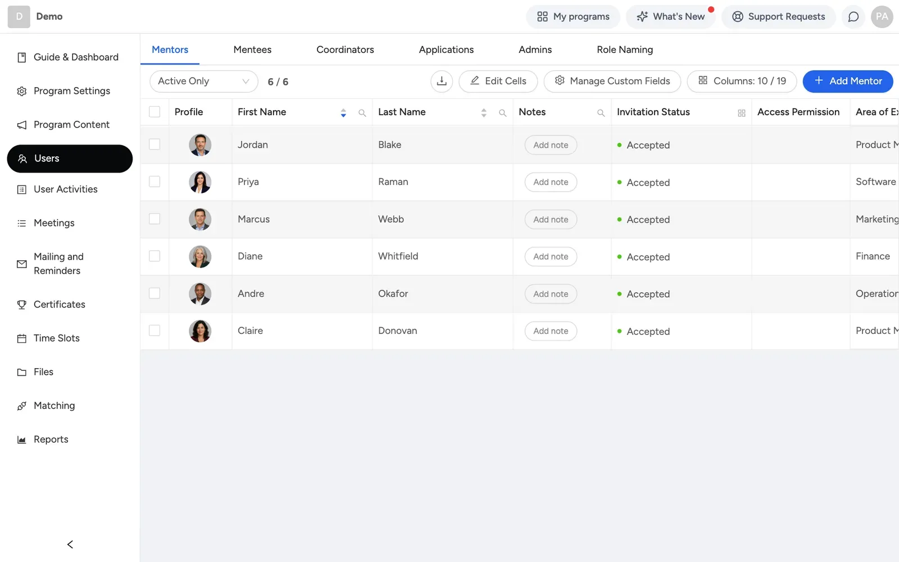Switch to the Admins tab
899x562 pixels.
click(535, 49)
